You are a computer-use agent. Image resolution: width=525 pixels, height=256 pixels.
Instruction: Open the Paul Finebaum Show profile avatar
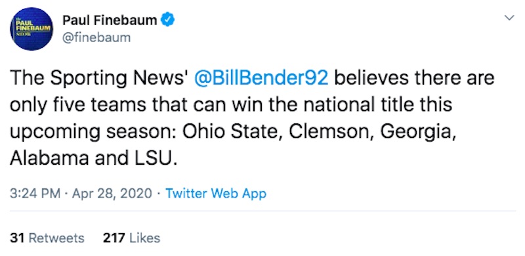click(31, 29)
